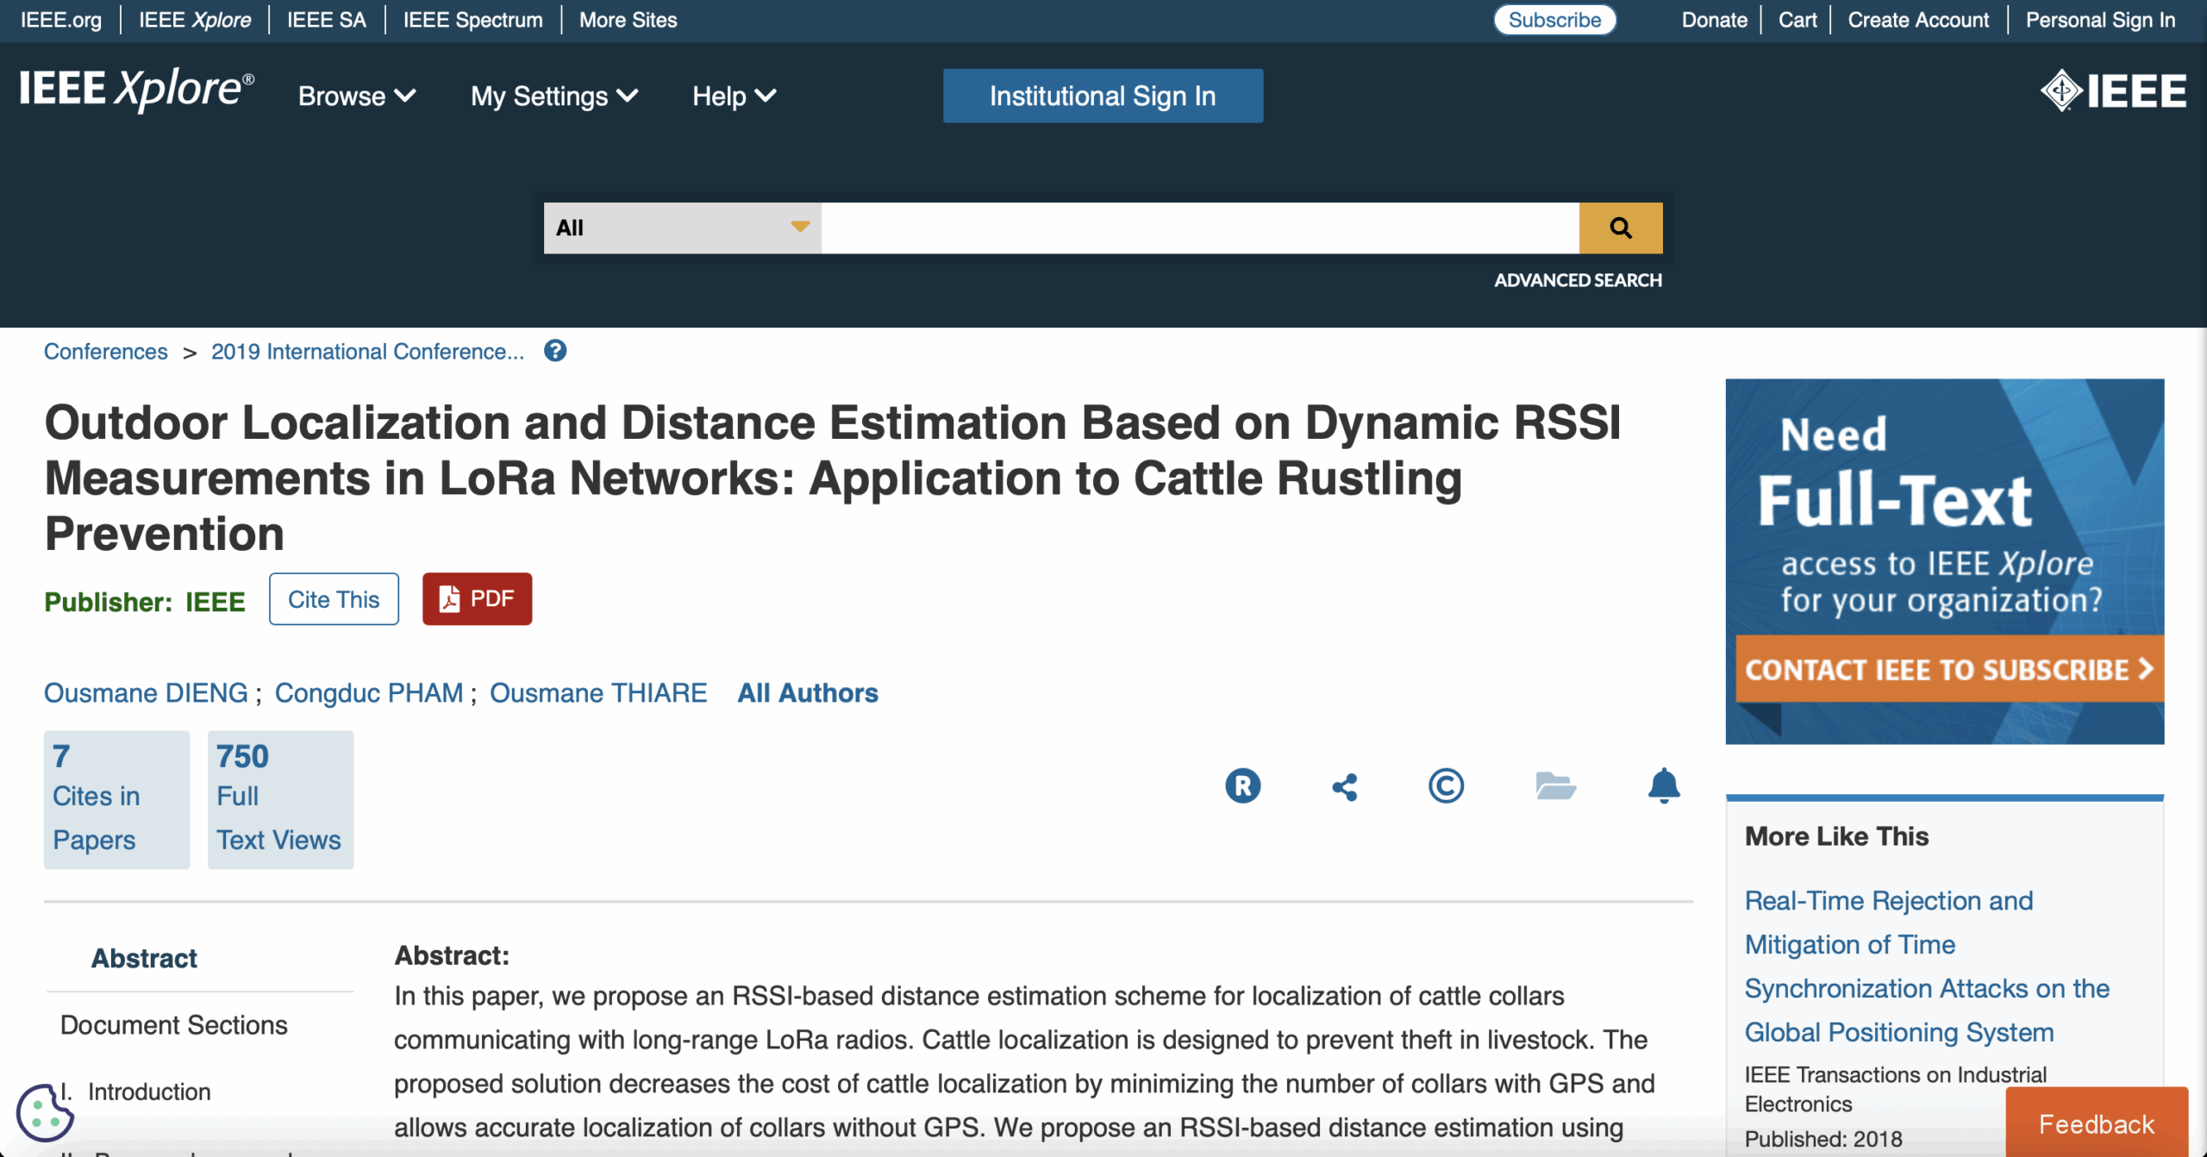
Task: Click the Institutional Sign In button
Action: 1102,96
